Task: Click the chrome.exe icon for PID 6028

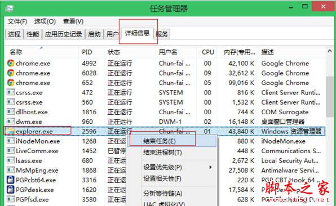Action: (11, 73)
